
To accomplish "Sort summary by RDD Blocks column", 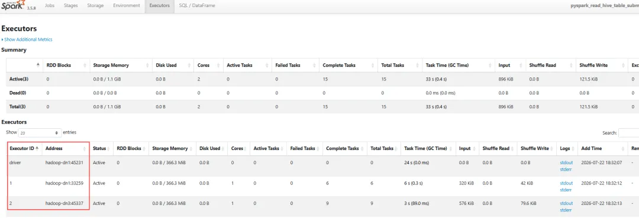I will tap(66, 65).
